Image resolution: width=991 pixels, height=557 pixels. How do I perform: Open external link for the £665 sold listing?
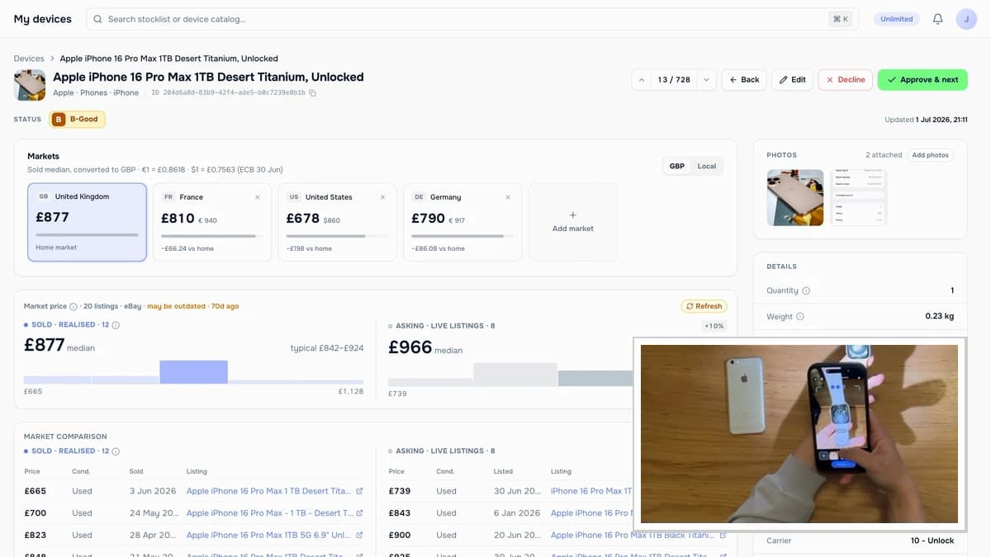coord(359,491)
